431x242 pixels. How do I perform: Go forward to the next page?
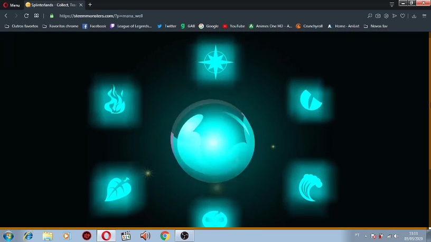16,16
